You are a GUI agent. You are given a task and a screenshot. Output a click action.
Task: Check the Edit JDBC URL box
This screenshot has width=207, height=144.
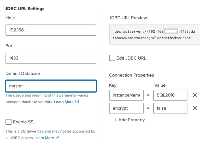[112, 58]
